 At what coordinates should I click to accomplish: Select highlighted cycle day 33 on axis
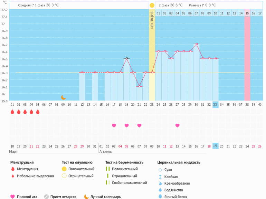215,105
